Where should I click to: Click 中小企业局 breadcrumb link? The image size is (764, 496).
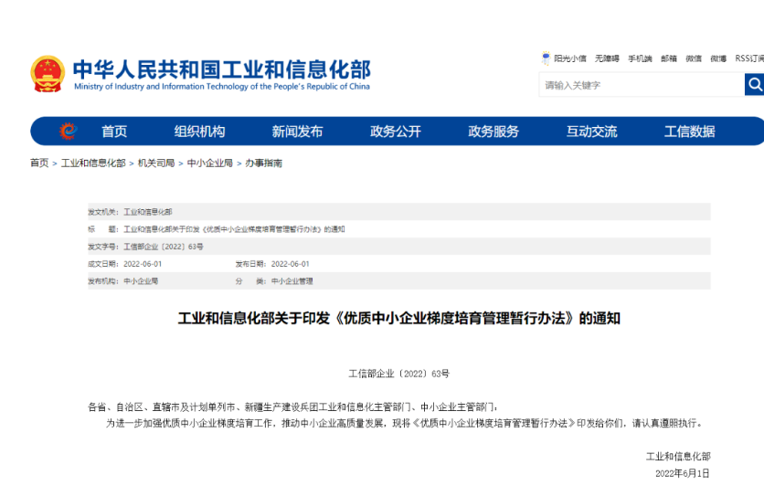[210, 164]
